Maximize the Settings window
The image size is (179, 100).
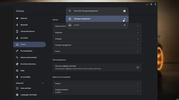click(x=151, y=4)
